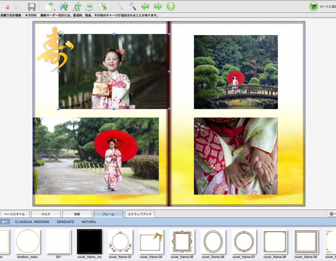Click the add photo icon
Screen dimensions: 336x261
pyautogui.click(x=64, y=6)
